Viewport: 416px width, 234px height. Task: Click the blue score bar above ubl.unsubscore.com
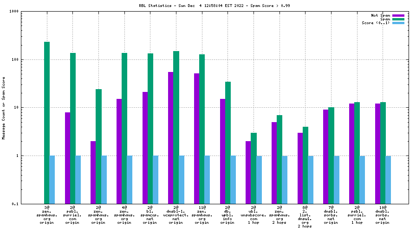(259, 179)
